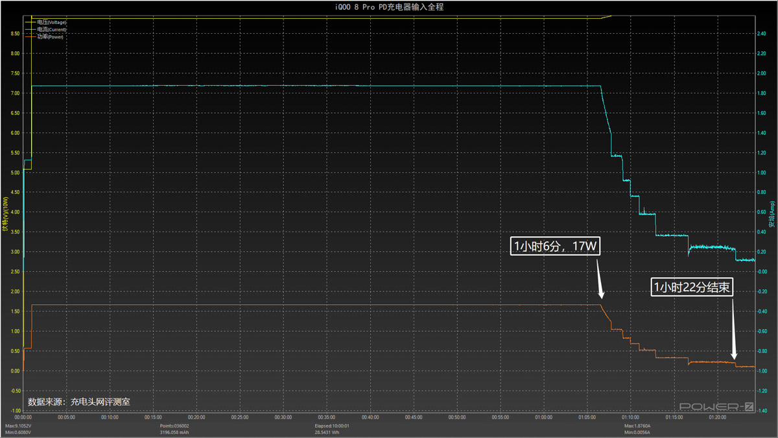Click the 00:30:00 time axis marker
778x438 pixels.
283,417
